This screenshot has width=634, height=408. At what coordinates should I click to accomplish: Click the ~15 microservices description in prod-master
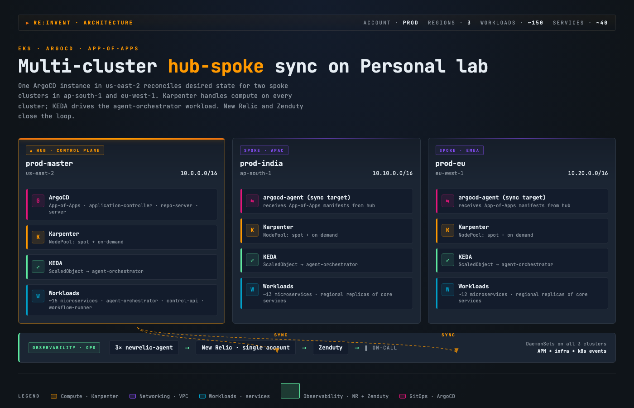click(x=126, y=304)
